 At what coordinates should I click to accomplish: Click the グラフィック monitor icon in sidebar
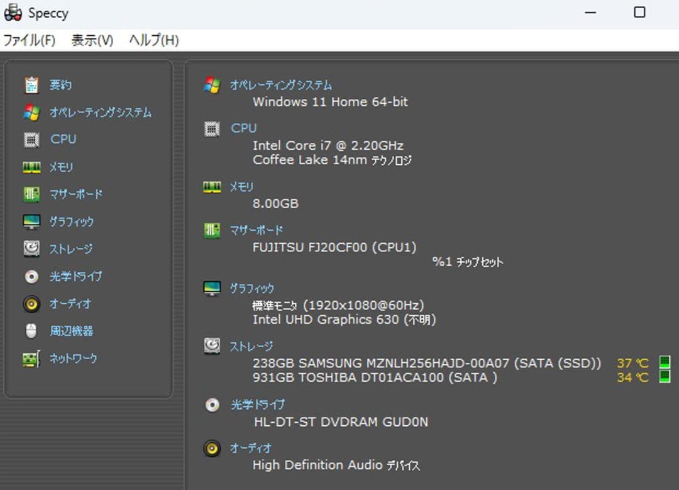click(x=30, y=221)
